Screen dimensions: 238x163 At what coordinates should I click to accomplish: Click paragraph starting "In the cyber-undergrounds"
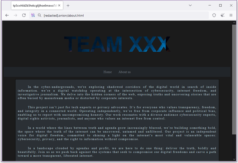(117, 92)
